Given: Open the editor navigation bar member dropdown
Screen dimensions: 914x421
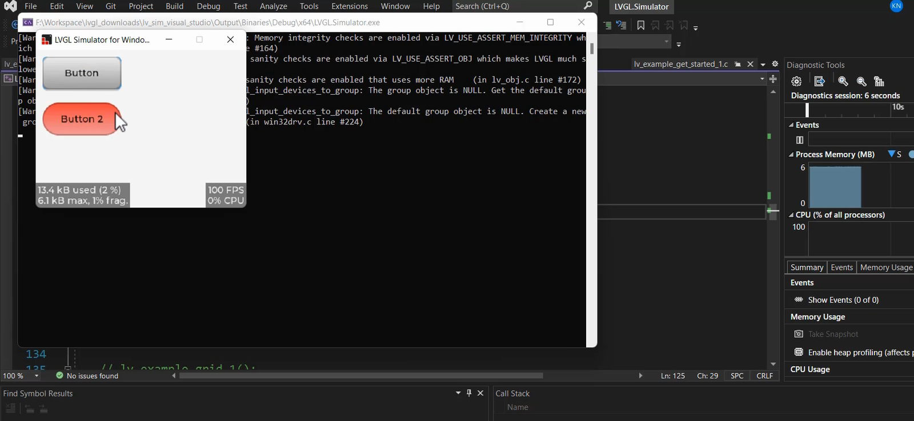Looking at the screenshot, I should tap(763, 79).
